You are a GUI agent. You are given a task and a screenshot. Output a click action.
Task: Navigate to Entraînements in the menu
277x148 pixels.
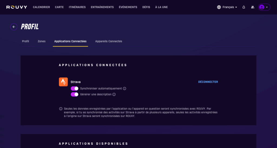[102, 7]
